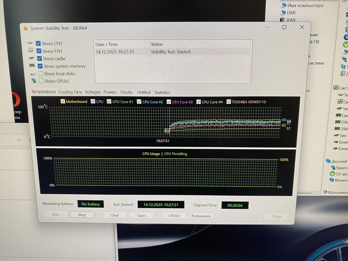The image size is (348, 261).
Task: Toggle the Stress cache checkbox
Action: click(40, 59)
